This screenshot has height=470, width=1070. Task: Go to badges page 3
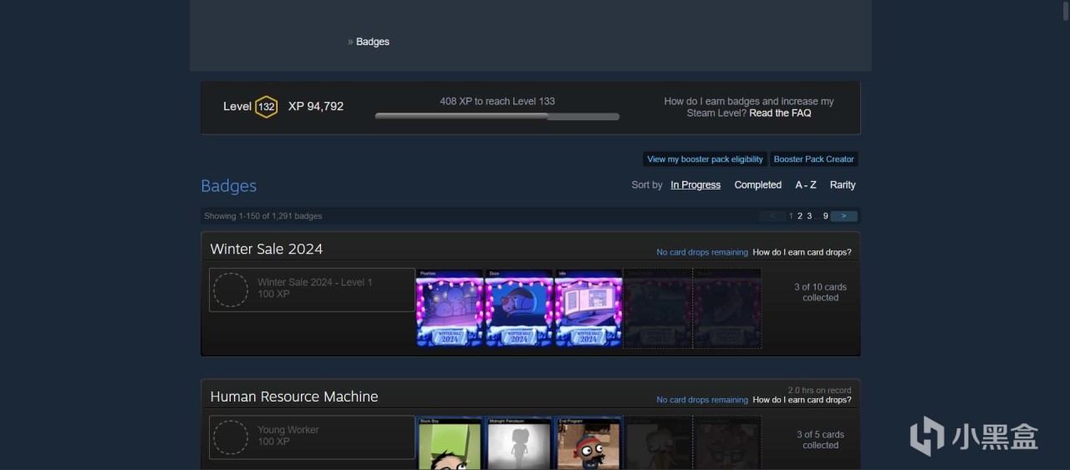point(809,216)
